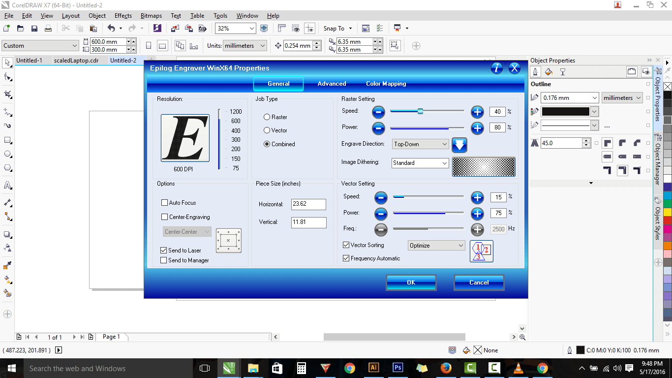The width and height of the screenshot is (672, 378).
Task: Toggle Frequency Automatic checkbox
Action: (346, 258)
